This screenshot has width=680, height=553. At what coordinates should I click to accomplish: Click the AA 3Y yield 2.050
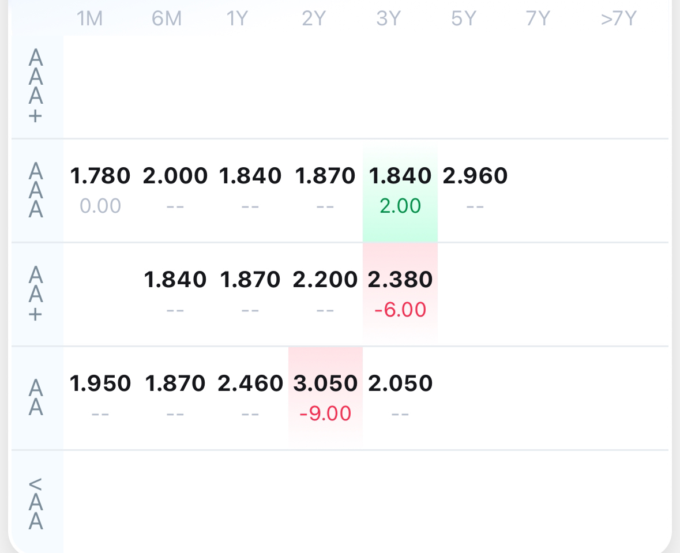pyautogui.click(x=400, y=383)
